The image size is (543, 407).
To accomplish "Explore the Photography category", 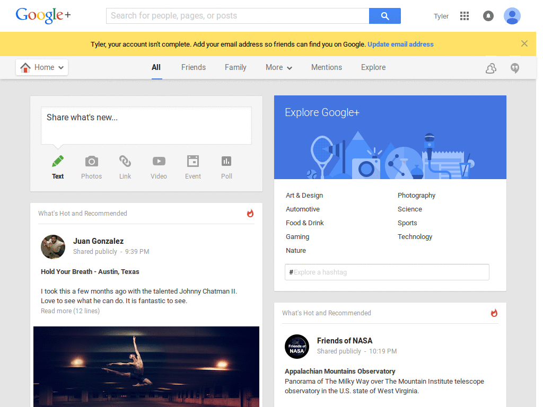I will 417,196.
